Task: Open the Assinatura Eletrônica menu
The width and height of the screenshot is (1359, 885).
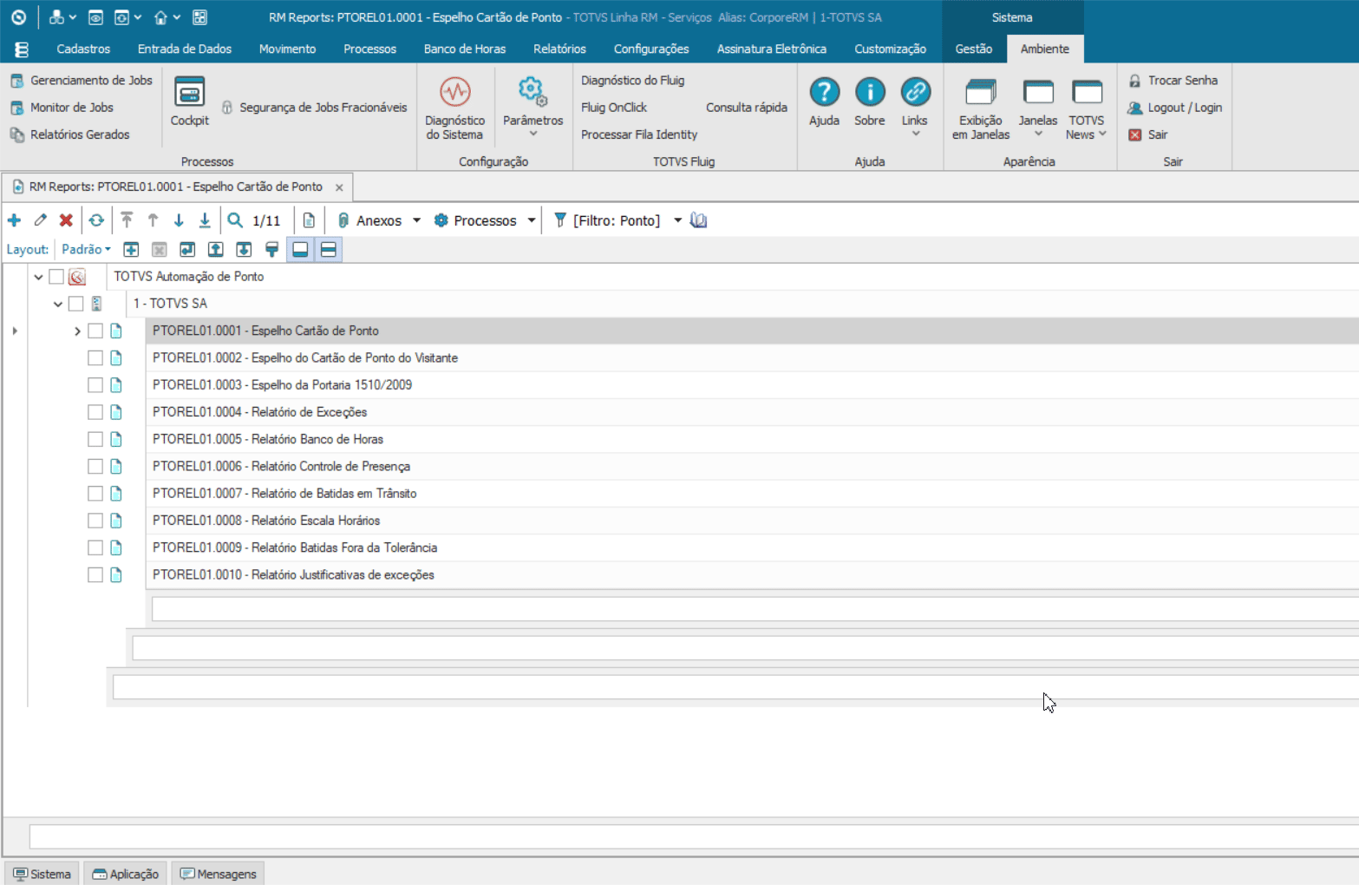Action: [x=772, y=49]
